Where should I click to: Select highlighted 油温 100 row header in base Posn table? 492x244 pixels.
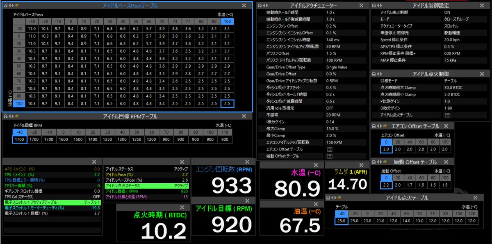(x=19, y=103)
